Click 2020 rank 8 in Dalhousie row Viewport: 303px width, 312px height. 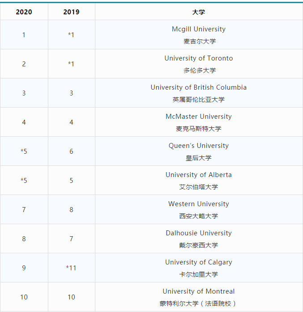24,239
